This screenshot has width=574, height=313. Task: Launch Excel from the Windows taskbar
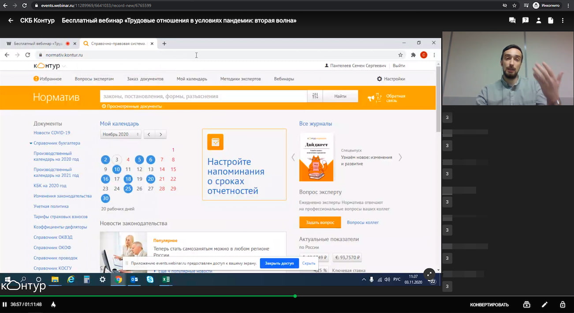pyautogui.click(x=165, y=279)
